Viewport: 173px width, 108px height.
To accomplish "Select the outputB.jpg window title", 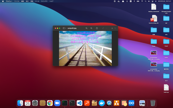I will coord(72,28).
